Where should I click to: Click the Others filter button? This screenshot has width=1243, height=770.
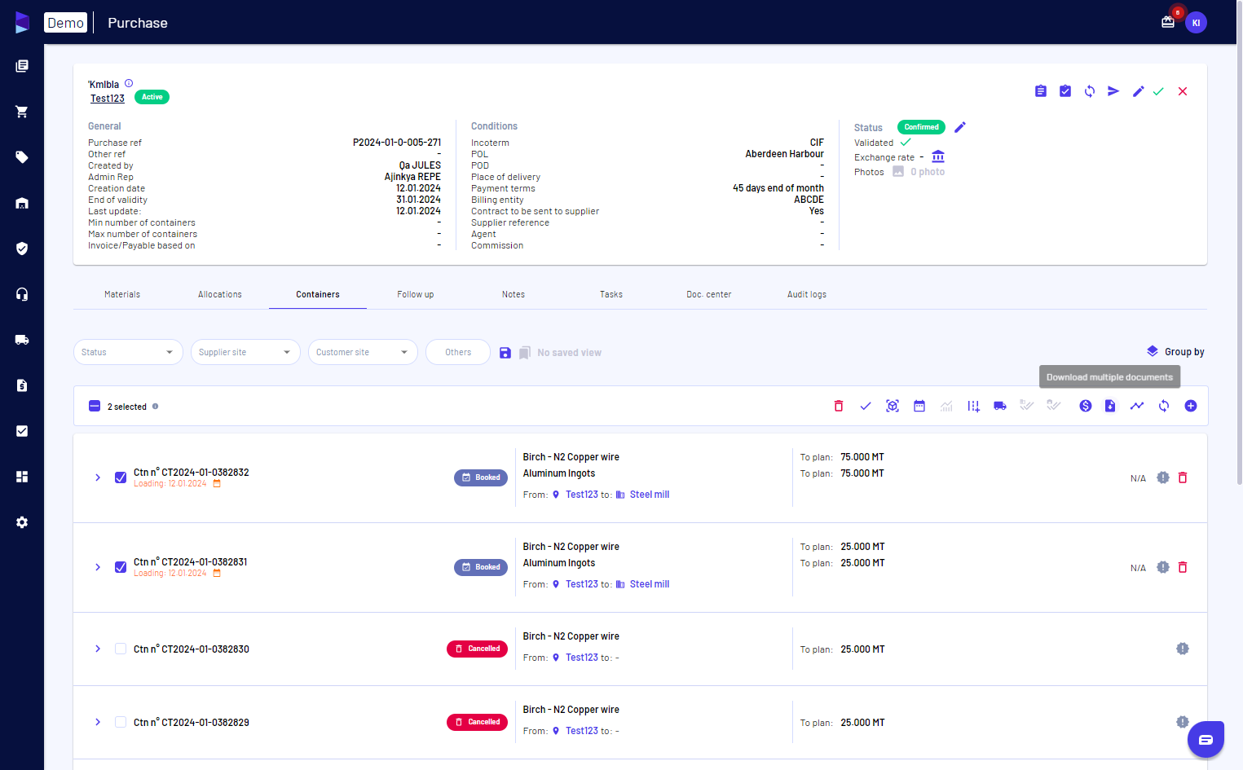(x=458, y=352)
